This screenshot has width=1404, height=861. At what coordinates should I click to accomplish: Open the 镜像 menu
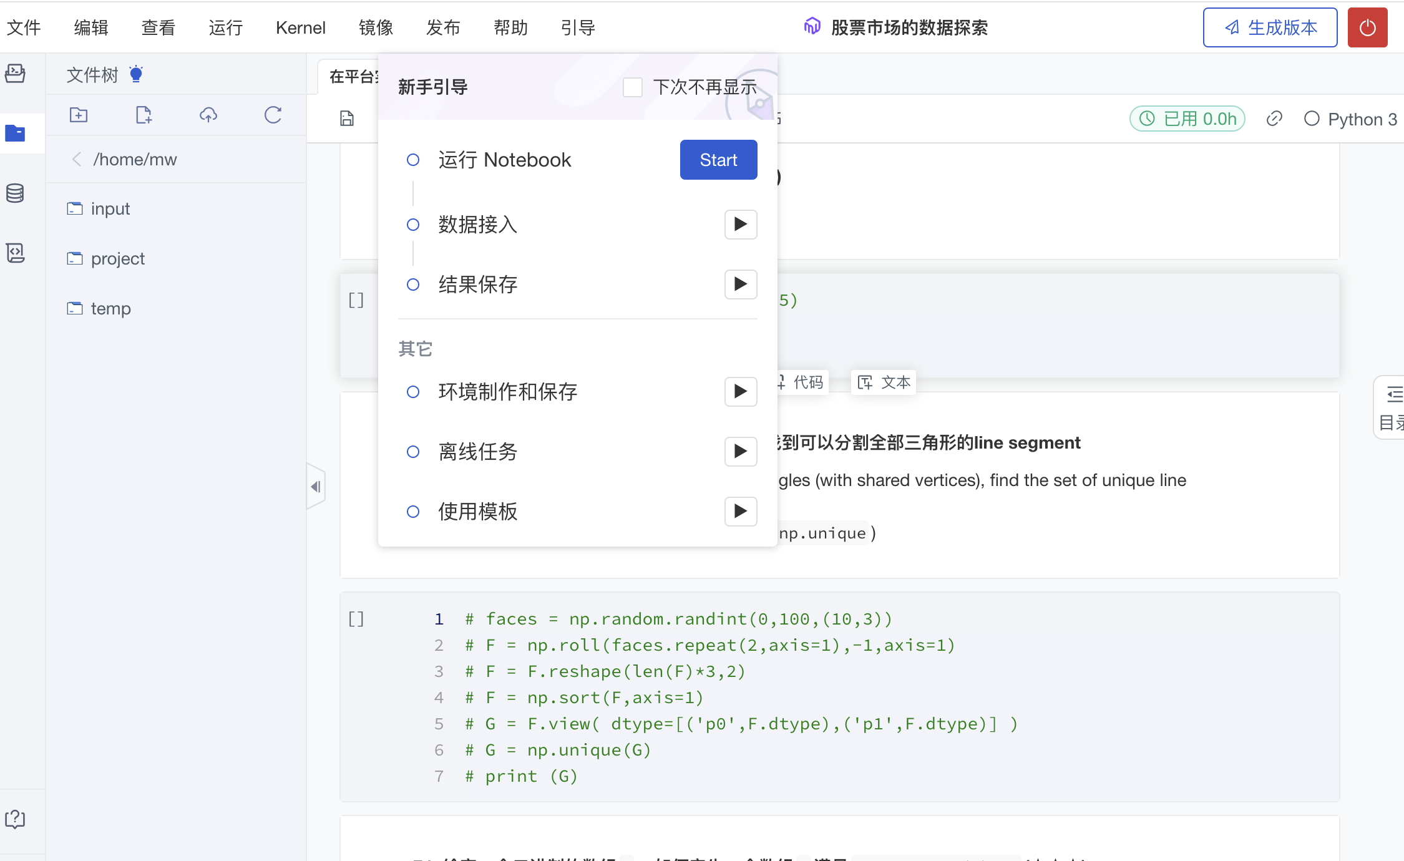(x=376, y=27)
